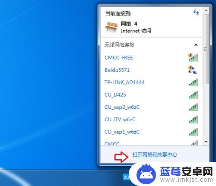The width and height of the screenshot is (216, 186).
Task: Select the TP-LINK_AD1444 network entry
Action: click(x=151, y=82)
